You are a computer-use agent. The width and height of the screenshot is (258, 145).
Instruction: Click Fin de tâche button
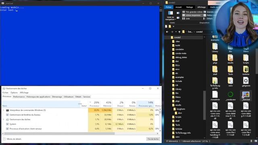(153, 139)
